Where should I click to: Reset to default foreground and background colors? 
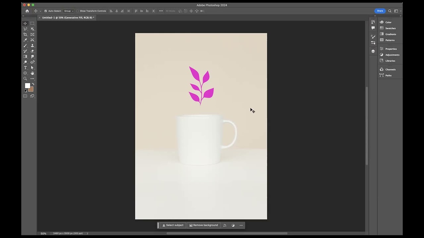point(26,91)
